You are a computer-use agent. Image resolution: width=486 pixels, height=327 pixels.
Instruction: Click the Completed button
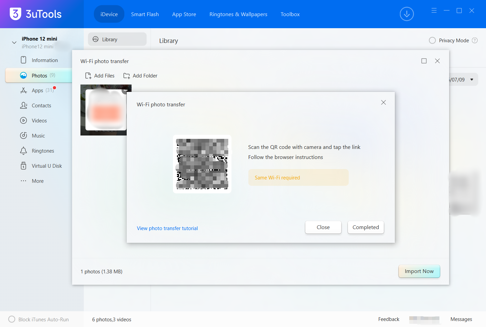click(366, 227)
